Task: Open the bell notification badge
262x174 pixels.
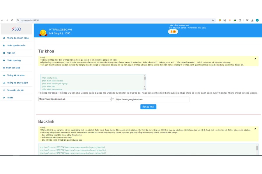Action: [x=173, y=32]
